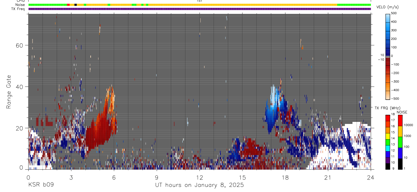Click the UT hours on January 8, 2025 title
This screenshot has height=192, width=417.
(199, 185)
